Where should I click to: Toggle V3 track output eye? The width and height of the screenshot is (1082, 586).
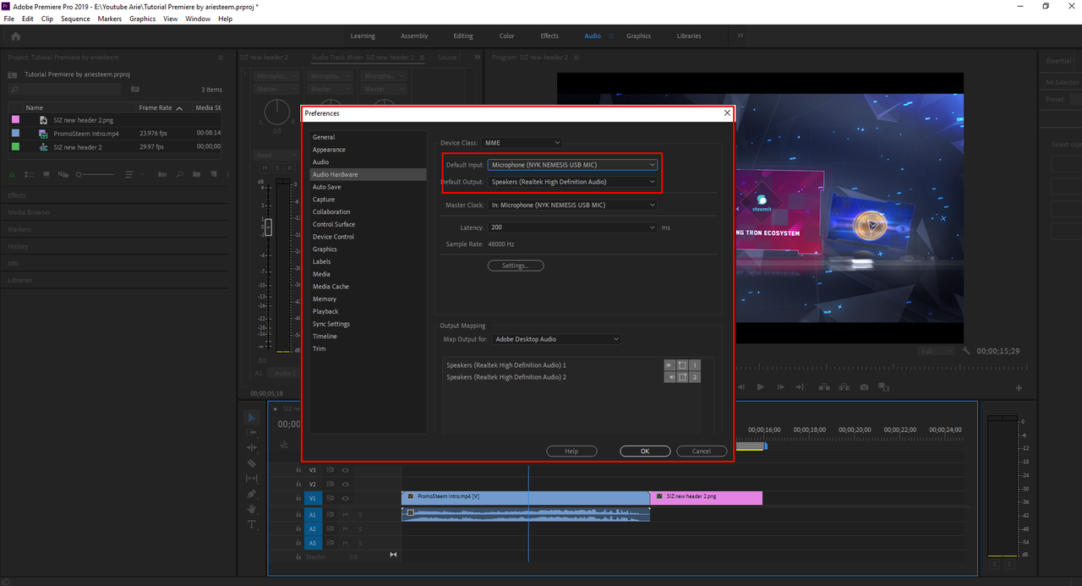coord(345,469)
